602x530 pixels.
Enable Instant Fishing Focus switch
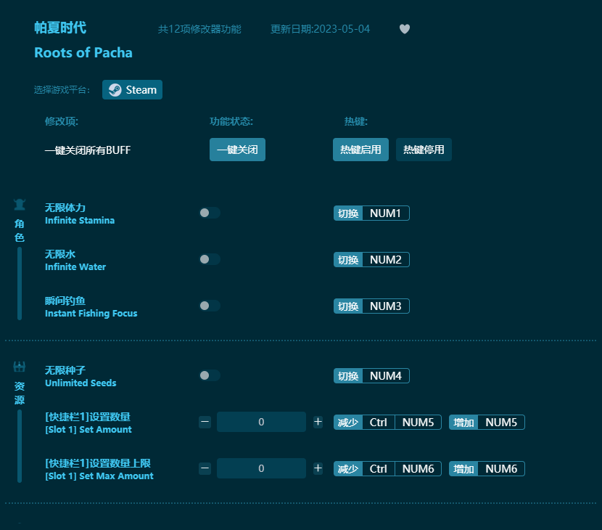(x=210, y=306)
